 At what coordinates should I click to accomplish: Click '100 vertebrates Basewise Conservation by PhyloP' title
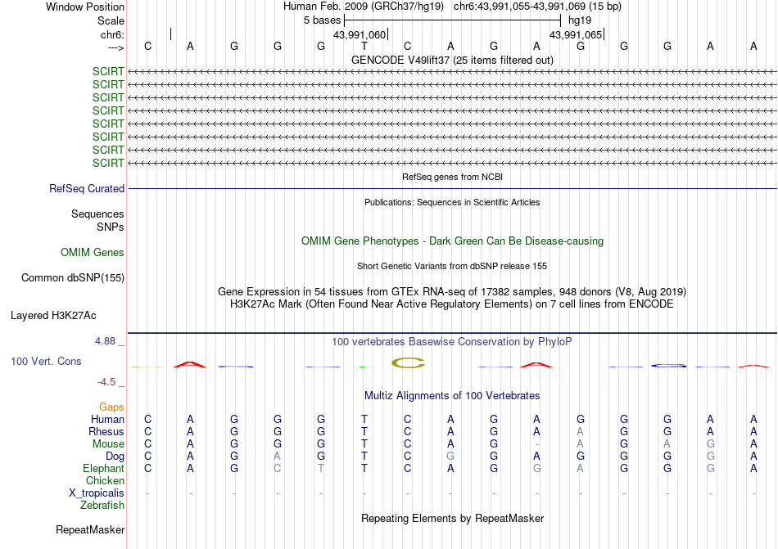coord(452,341)
